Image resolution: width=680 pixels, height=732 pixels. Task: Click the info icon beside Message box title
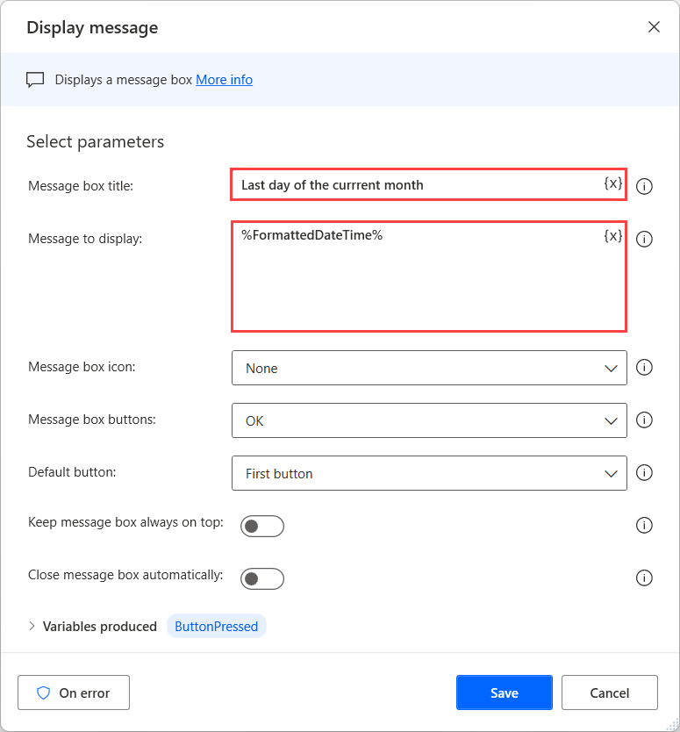pyautogui.click(x=644, y=185)
